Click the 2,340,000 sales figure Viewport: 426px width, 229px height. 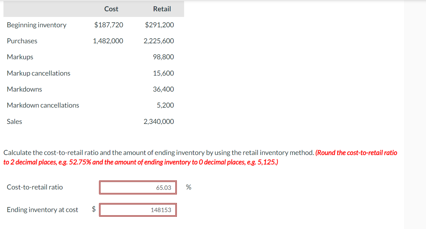click(x=159, y=121)
